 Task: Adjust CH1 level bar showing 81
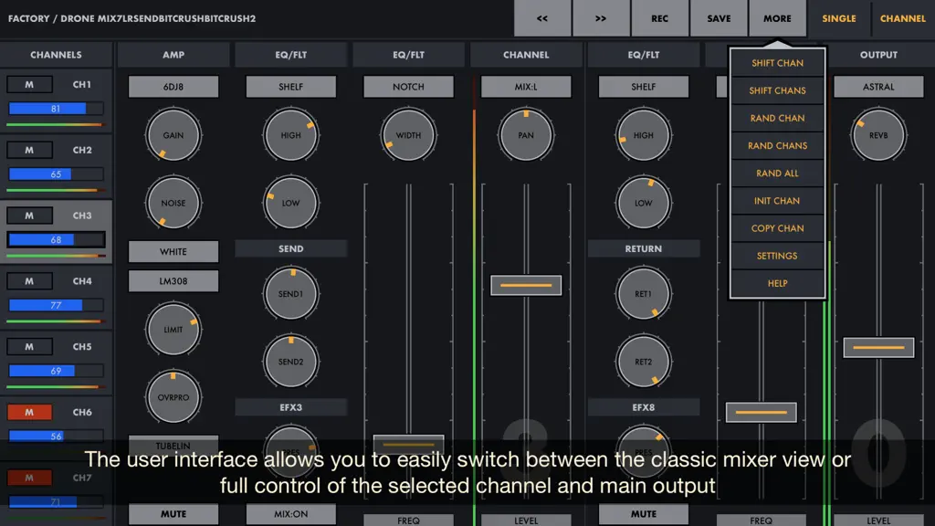pos(56,109)
